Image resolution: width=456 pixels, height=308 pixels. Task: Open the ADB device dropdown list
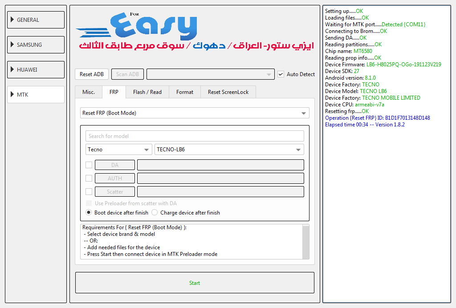point(211,74)
